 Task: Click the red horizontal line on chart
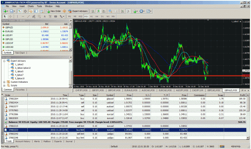[158, 76]
